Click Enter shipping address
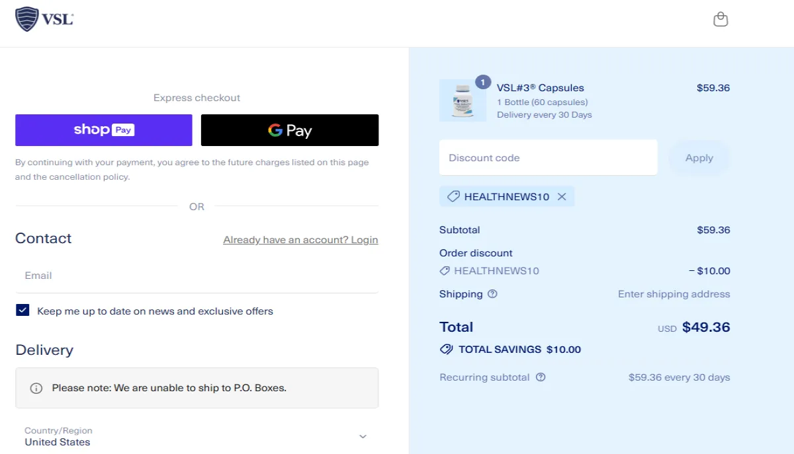 coord(674,294)
